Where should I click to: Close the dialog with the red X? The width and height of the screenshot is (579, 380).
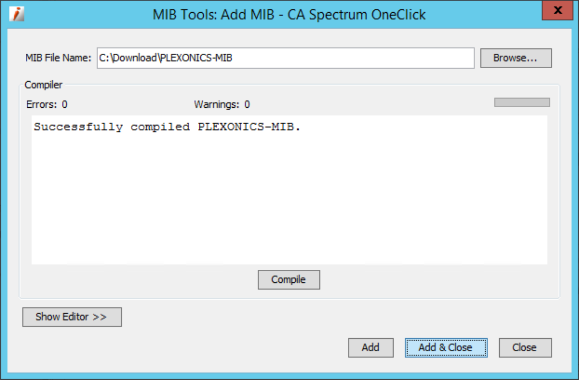(x=557, y=10)
